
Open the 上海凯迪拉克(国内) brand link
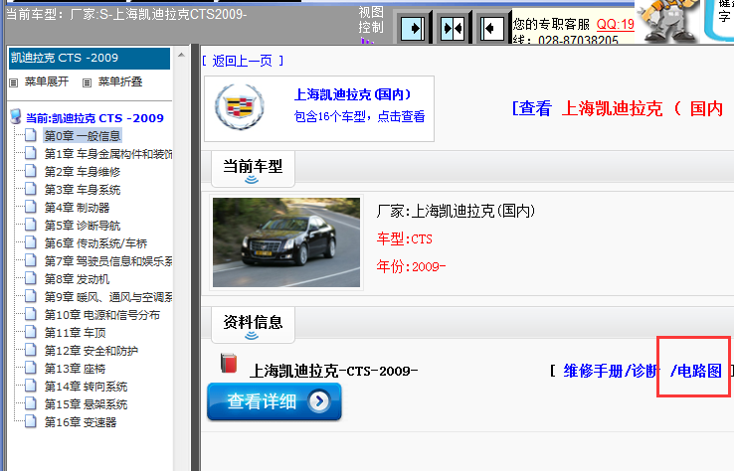click(353, 94)
